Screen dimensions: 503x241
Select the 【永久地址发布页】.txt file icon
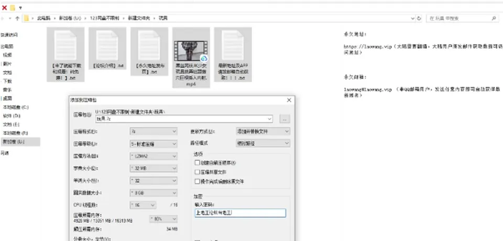pyautogui.click(x=149, y=45)
